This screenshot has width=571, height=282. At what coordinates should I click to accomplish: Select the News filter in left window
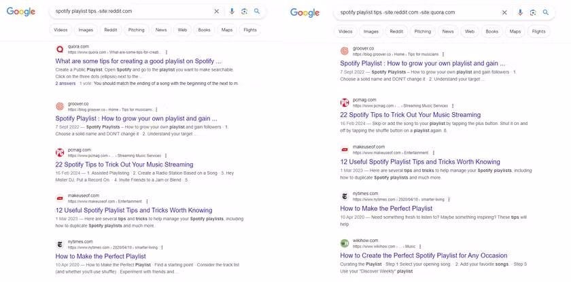161,30
